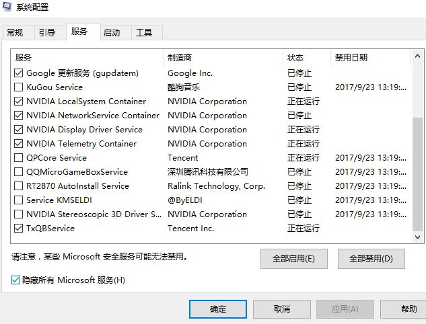Screen dimensions: 426x324
Task: Sort by the 状态 column header
Action: coord(307,58)
